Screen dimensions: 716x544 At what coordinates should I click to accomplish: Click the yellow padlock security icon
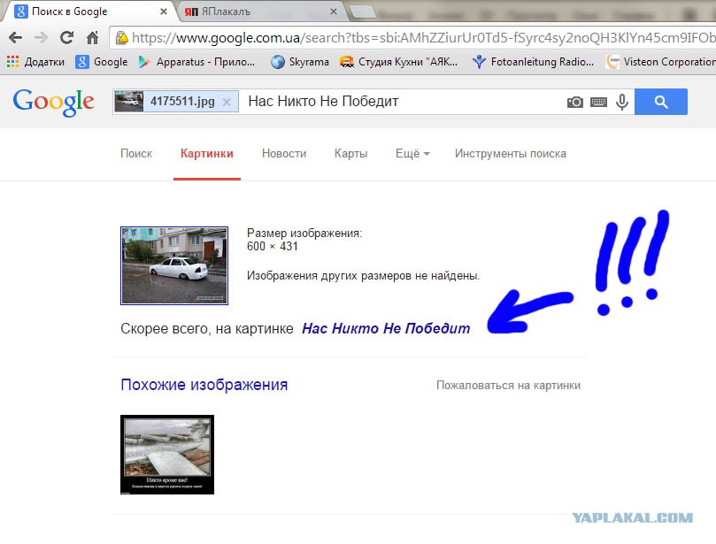pos(121,37)
